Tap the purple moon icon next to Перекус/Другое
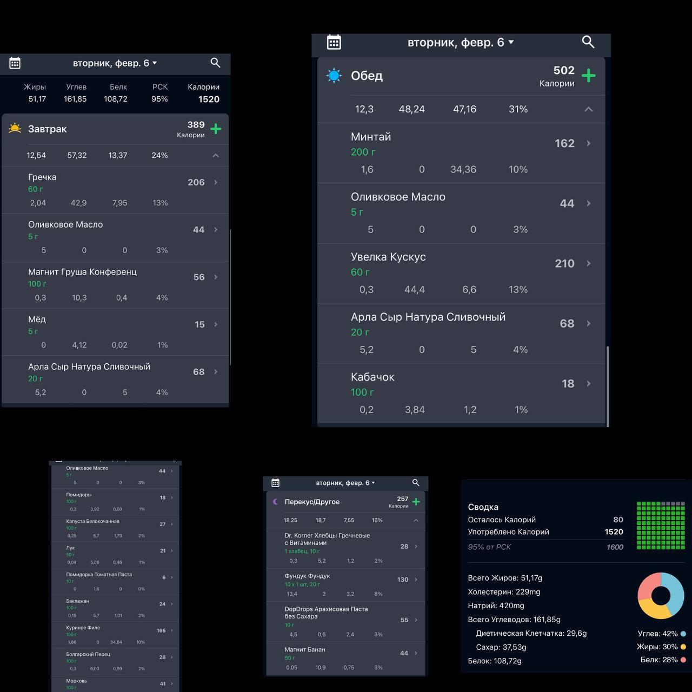 click(275, 502)
